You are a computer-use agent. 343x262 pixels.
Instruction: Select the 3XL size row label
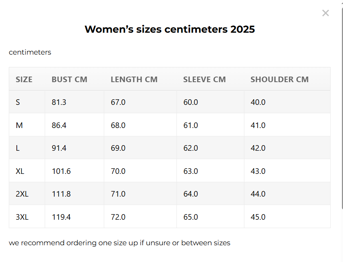(x=22, y=217)
